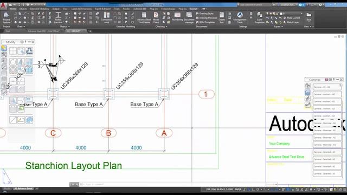This screenshot has width=347, height=195.
Task: Expand the Layers panel dropdown
Action: (x=278, y=27)
